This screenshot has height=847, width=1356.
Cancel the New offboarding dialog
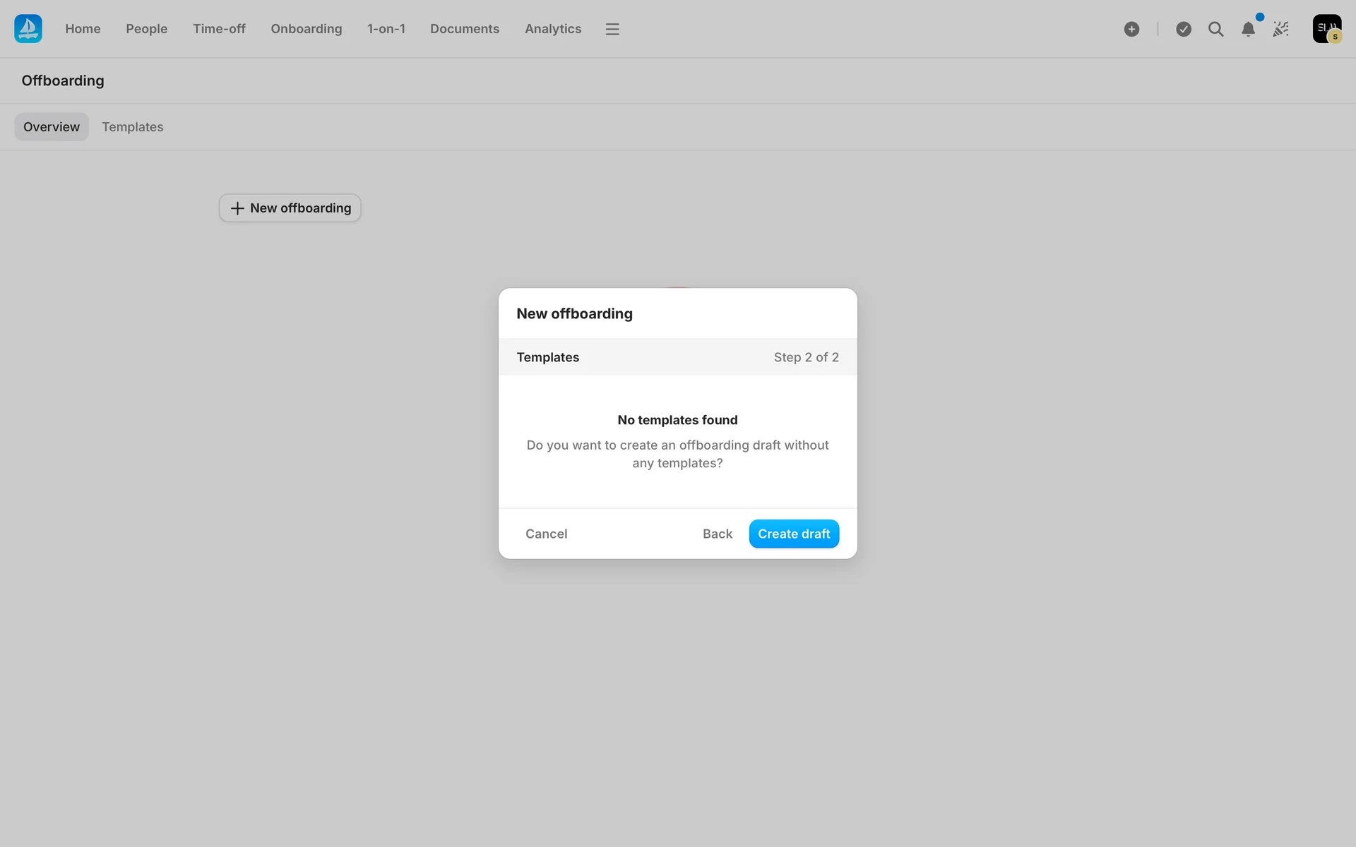(x=546, y=534)
